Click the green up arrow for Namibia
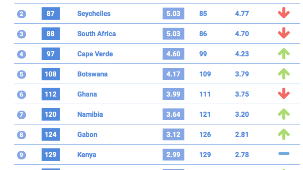 pyautogui.click(x=284, y=114)
